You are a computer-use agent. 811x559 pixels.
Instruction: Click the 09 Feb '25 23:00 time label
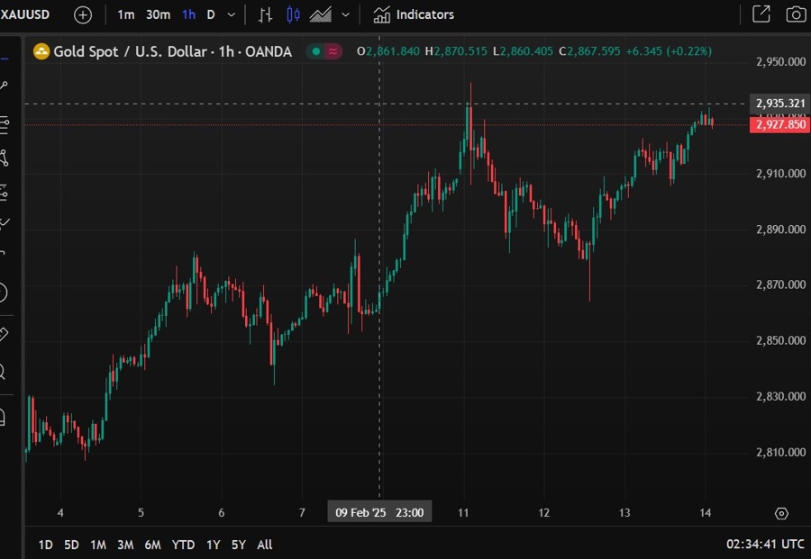[x=379, y=512]
